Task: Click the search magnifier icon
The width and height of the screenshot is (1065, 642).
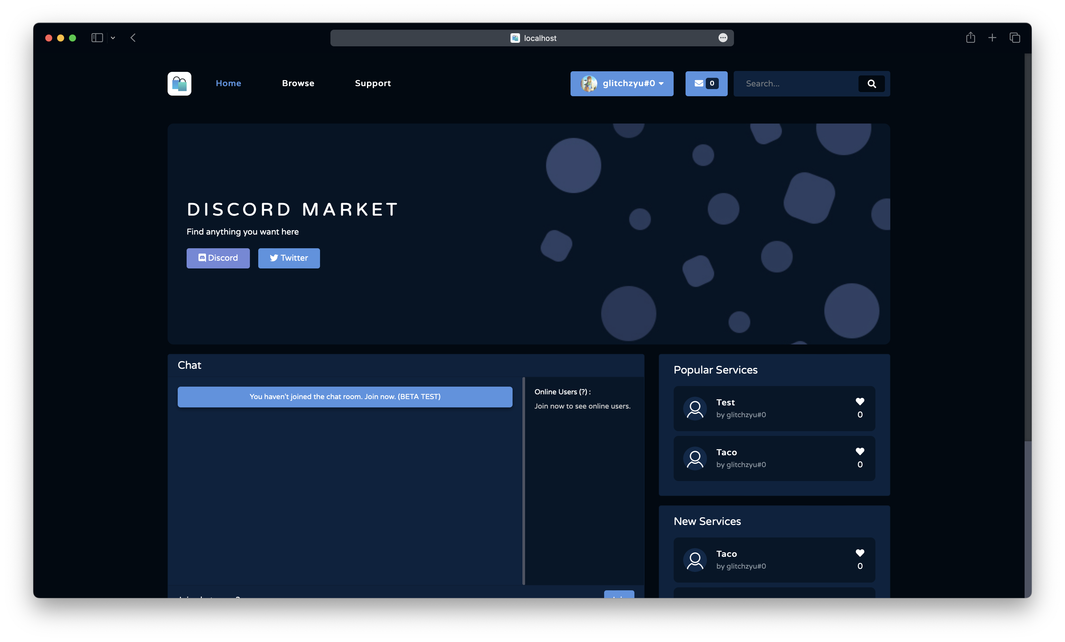Action: click(872, 83)
